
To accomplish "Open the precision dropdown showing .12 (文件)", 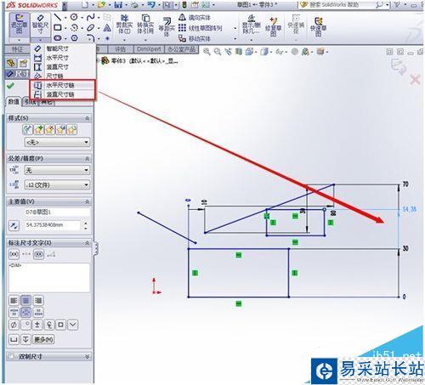I will pyautogui.click(x=58, y=185).
